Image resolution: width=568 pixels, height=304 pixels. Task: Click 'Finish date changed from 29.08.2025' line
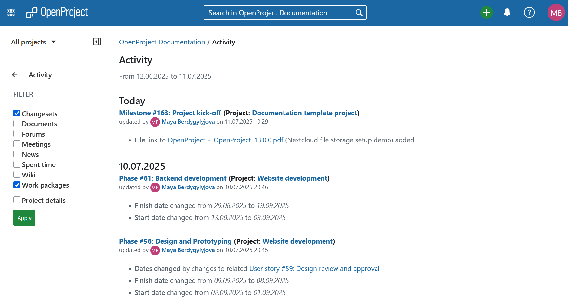pos(212,206)
